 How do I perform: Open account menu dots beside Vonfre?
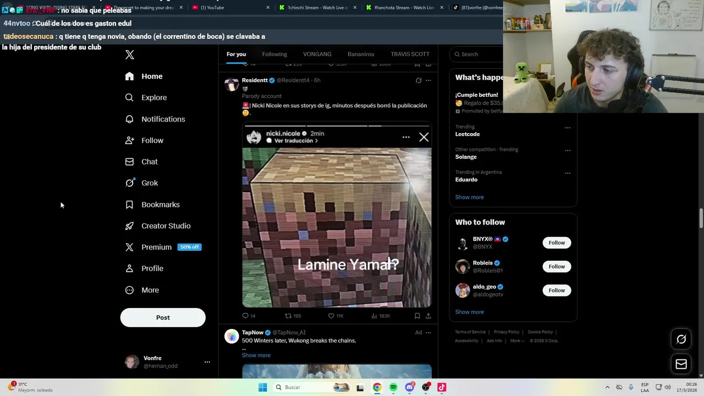point(207,362)
